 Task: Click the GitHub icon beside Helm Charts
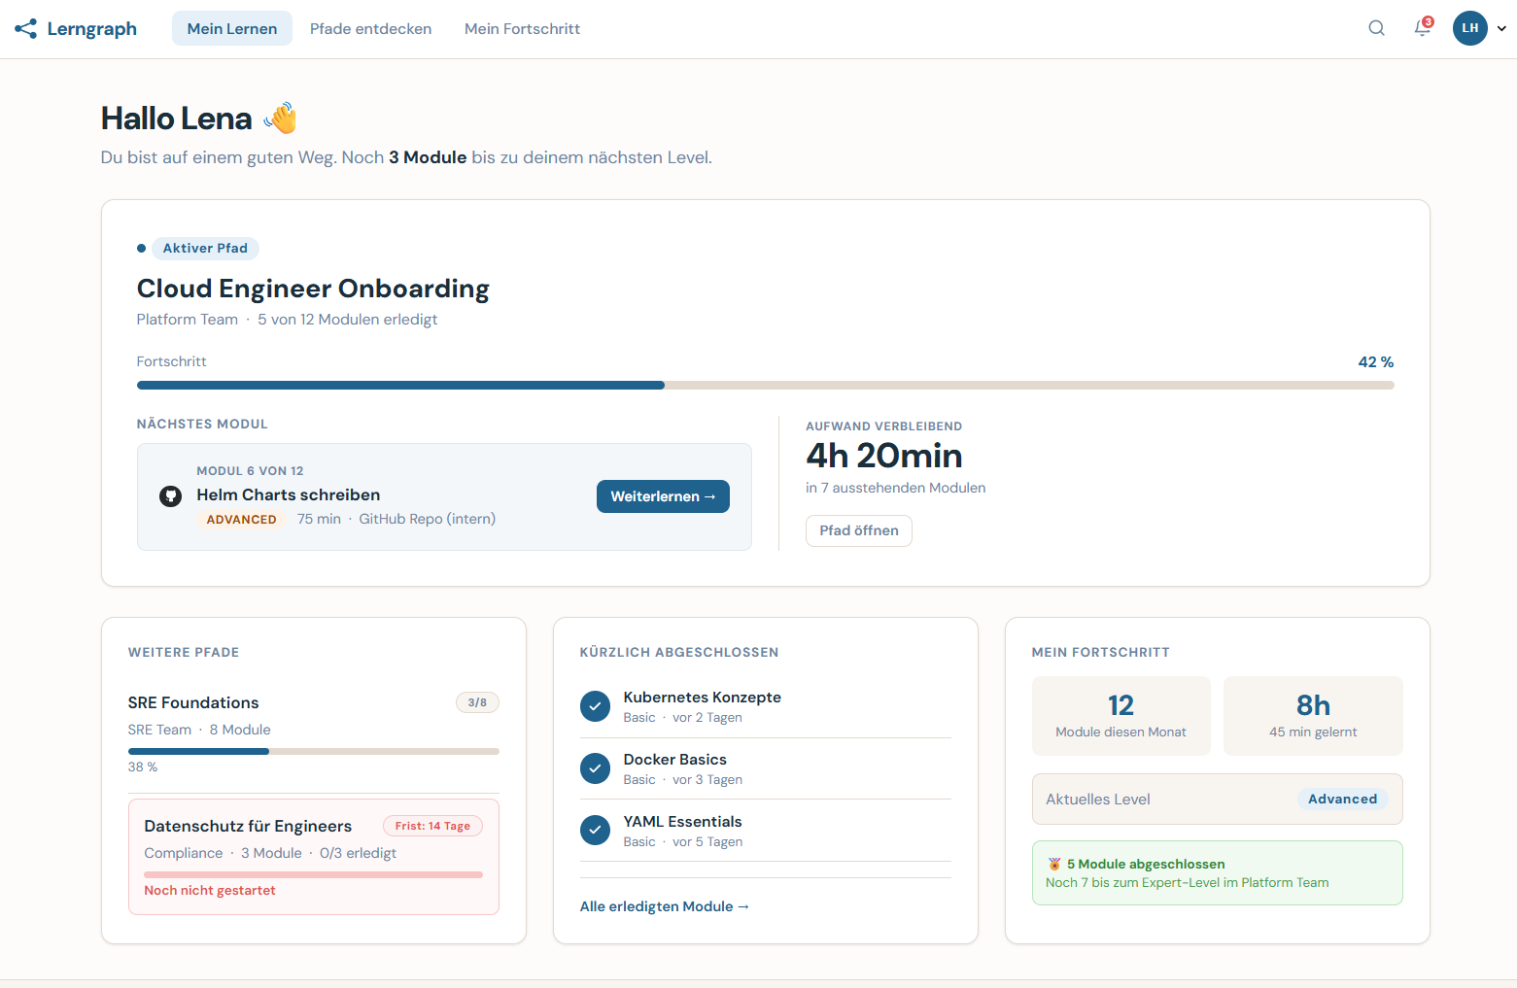170,496
